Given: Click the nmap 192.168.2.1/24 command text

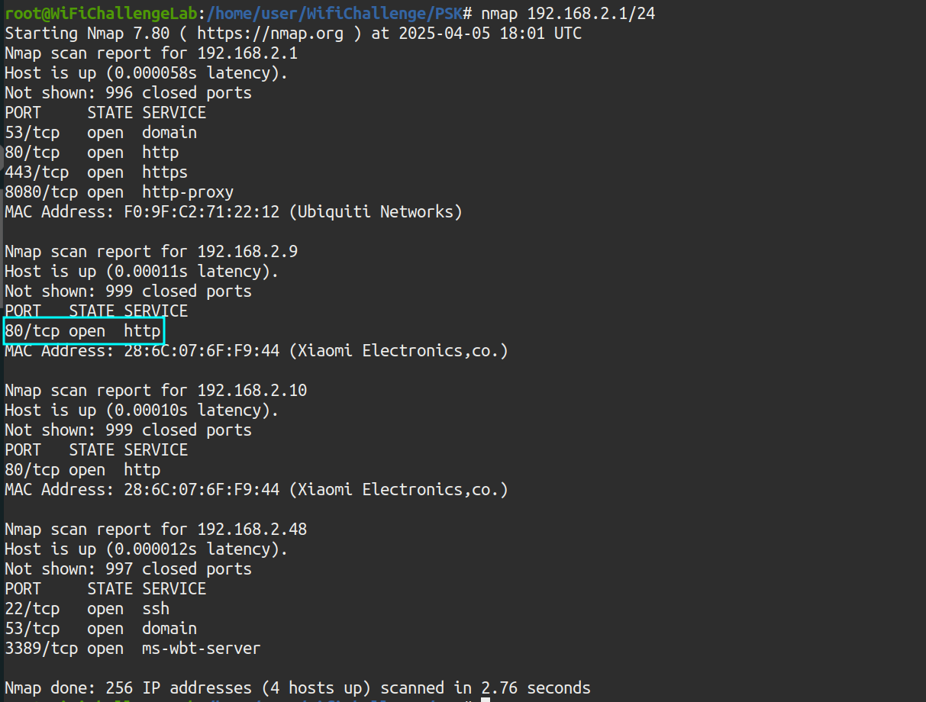Looking at the screenshot, I should (567, 14).
